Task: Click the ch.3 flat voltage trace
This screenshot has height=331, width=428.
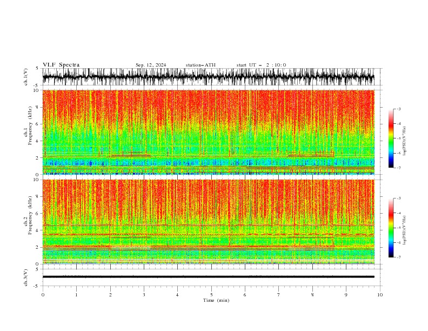Action: tap(208, 277)
